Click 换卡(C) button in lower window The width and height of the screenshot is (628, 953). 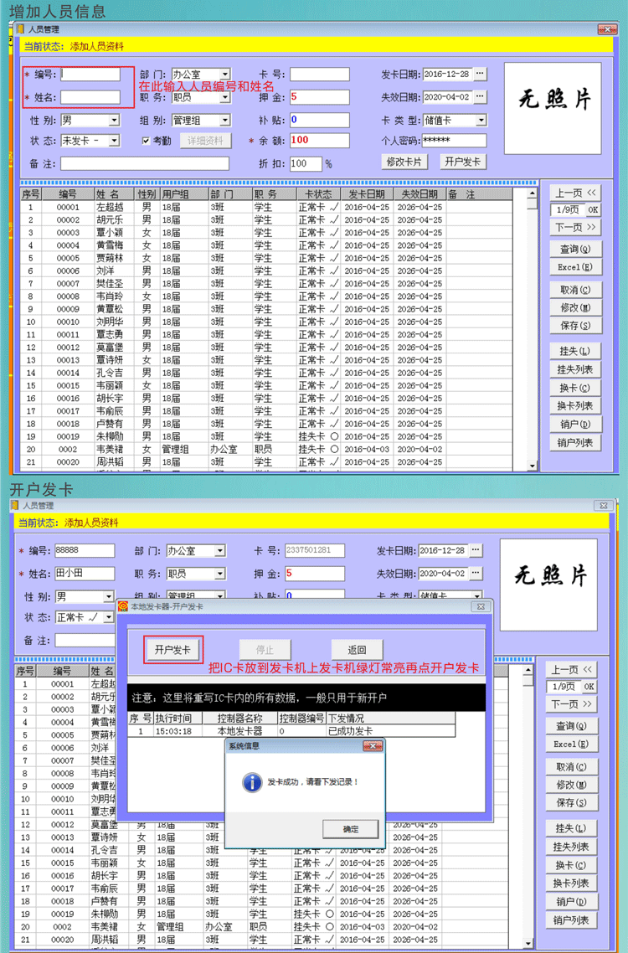point(571,865)
